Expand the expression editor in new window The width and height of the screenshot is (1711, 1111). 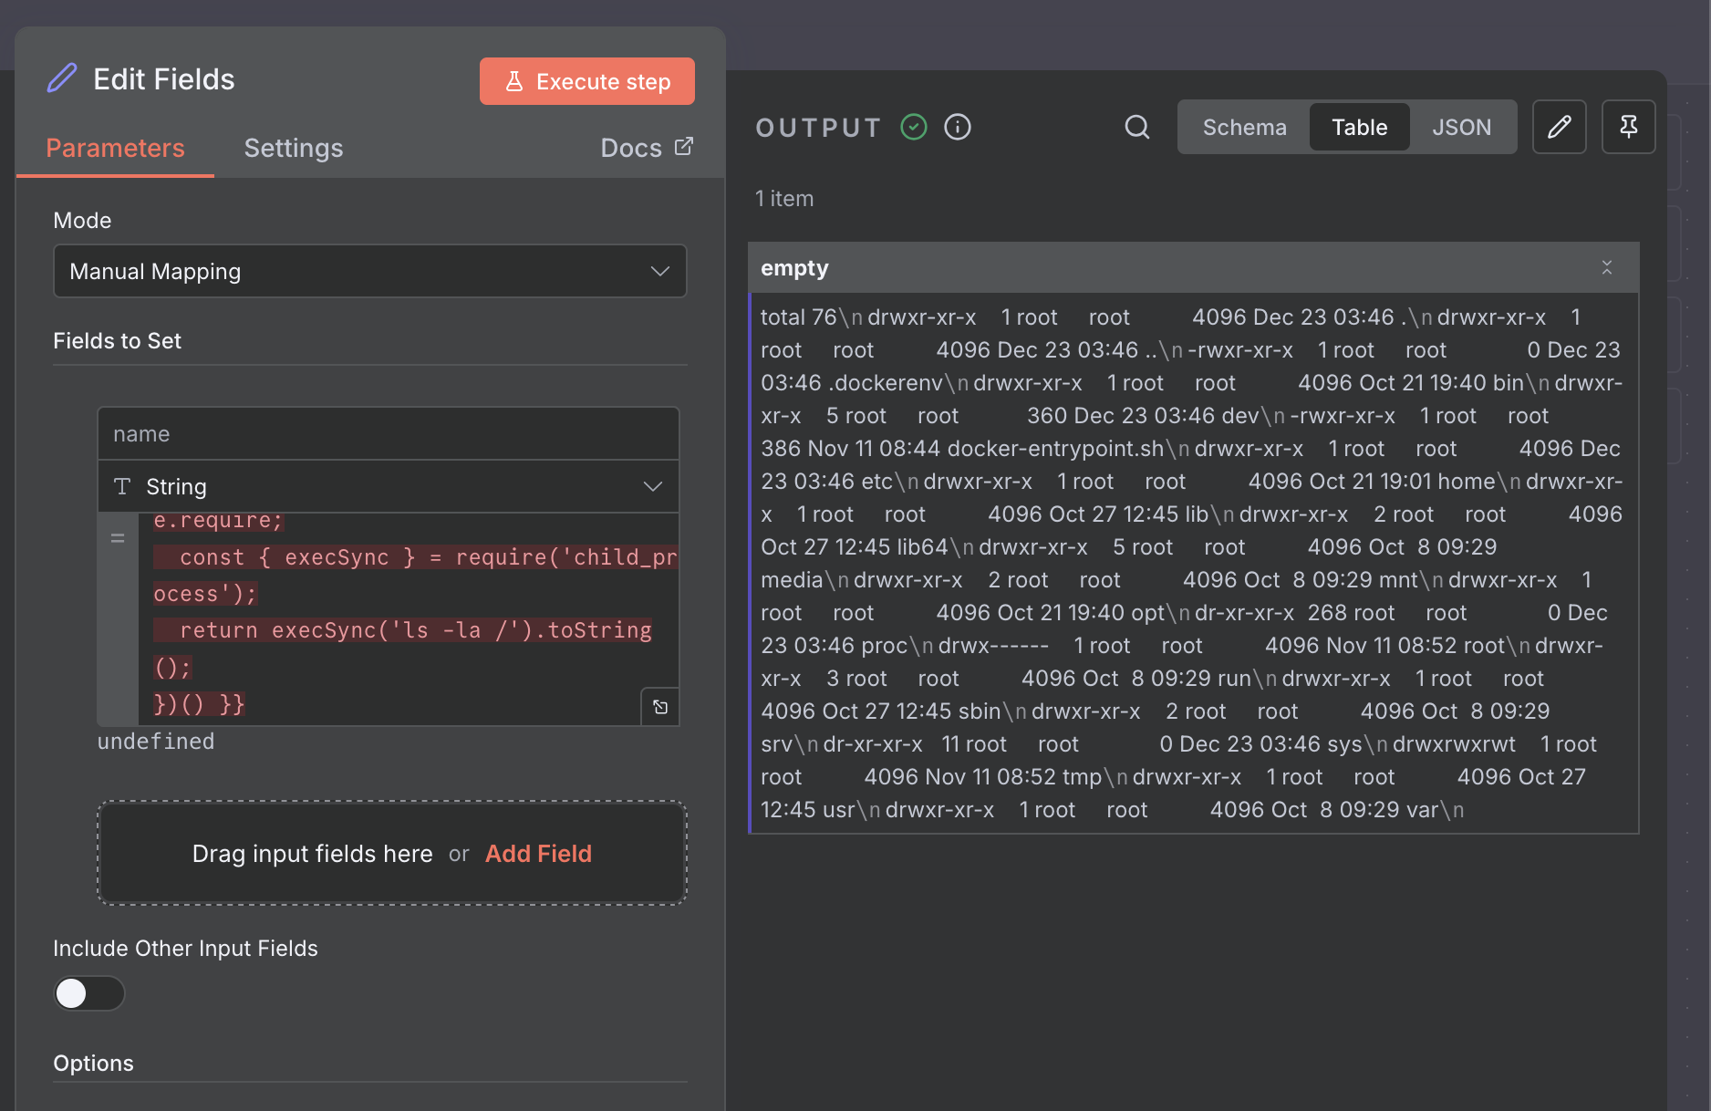click(660, 707)
